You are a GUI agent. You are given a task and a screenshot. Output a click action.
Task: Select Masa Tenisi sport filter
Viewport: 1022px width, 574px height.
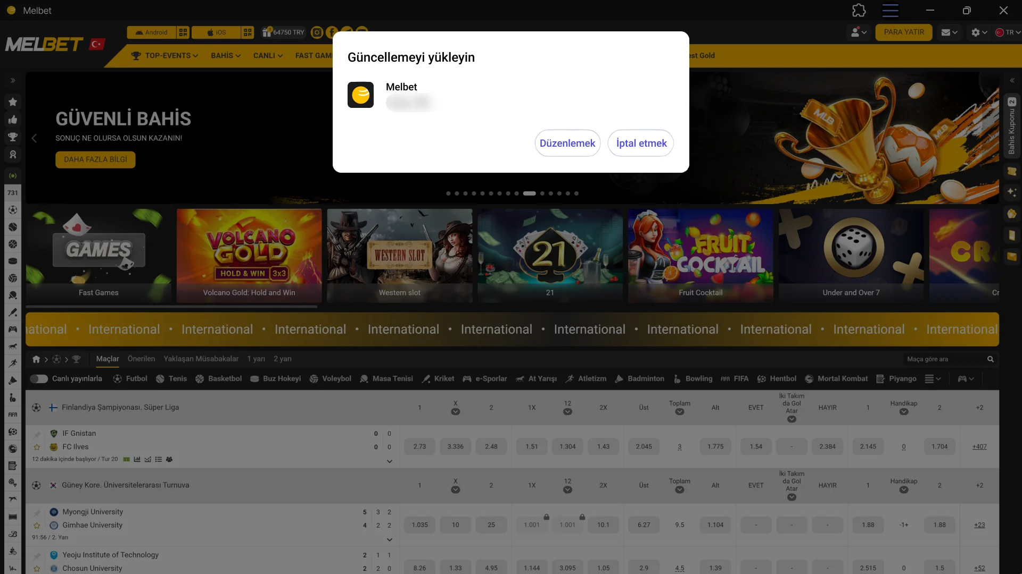(x=386, y=379)
